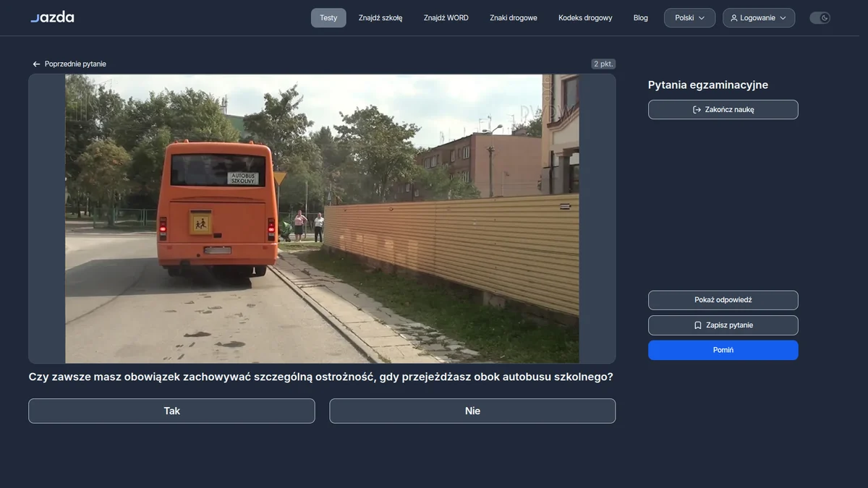Click the bookmark icon in Zapisz pytanie

tap(698, 325)
